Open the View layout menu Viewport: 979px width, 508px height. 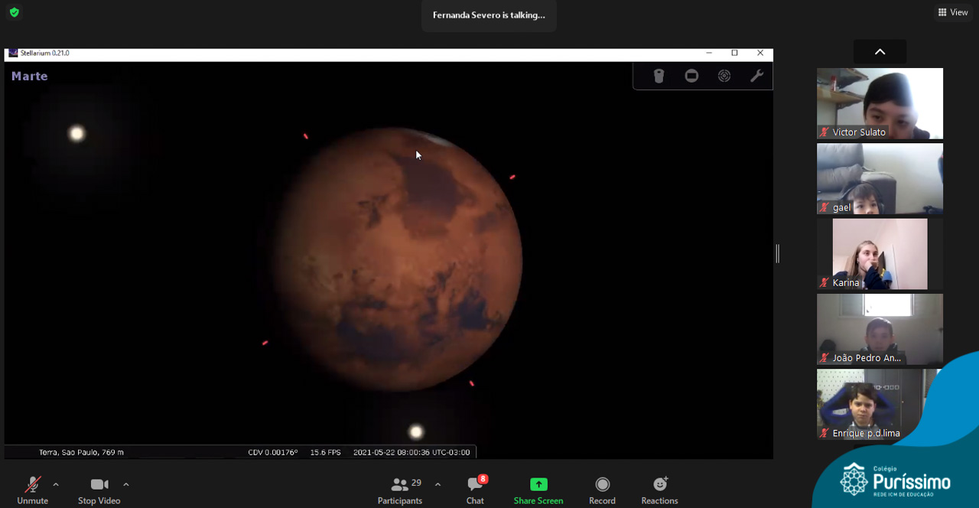(x=953, y=12)
